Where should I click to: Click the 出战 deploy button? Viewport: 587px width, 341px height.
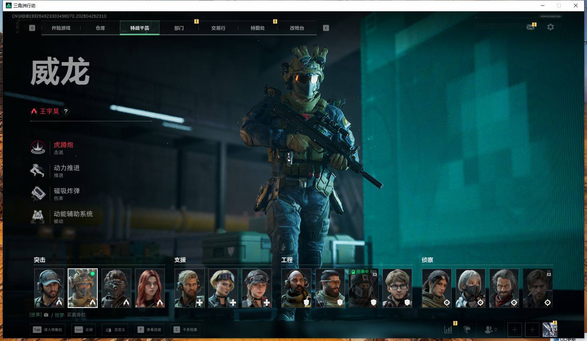pos(84,329)
